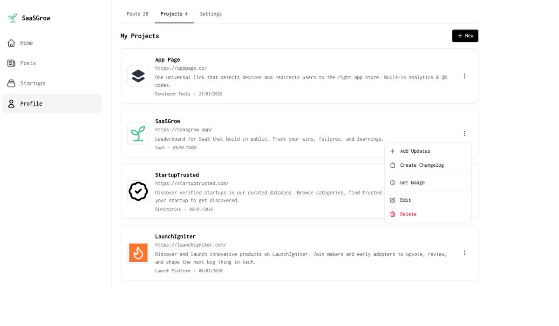Screen dimensions: 559x326
Task: Click the App Page project title
Action: pyautogui.click(x=168, y=60)
